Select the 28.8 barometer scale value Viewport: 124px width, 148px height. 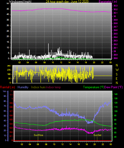(115, 58)
